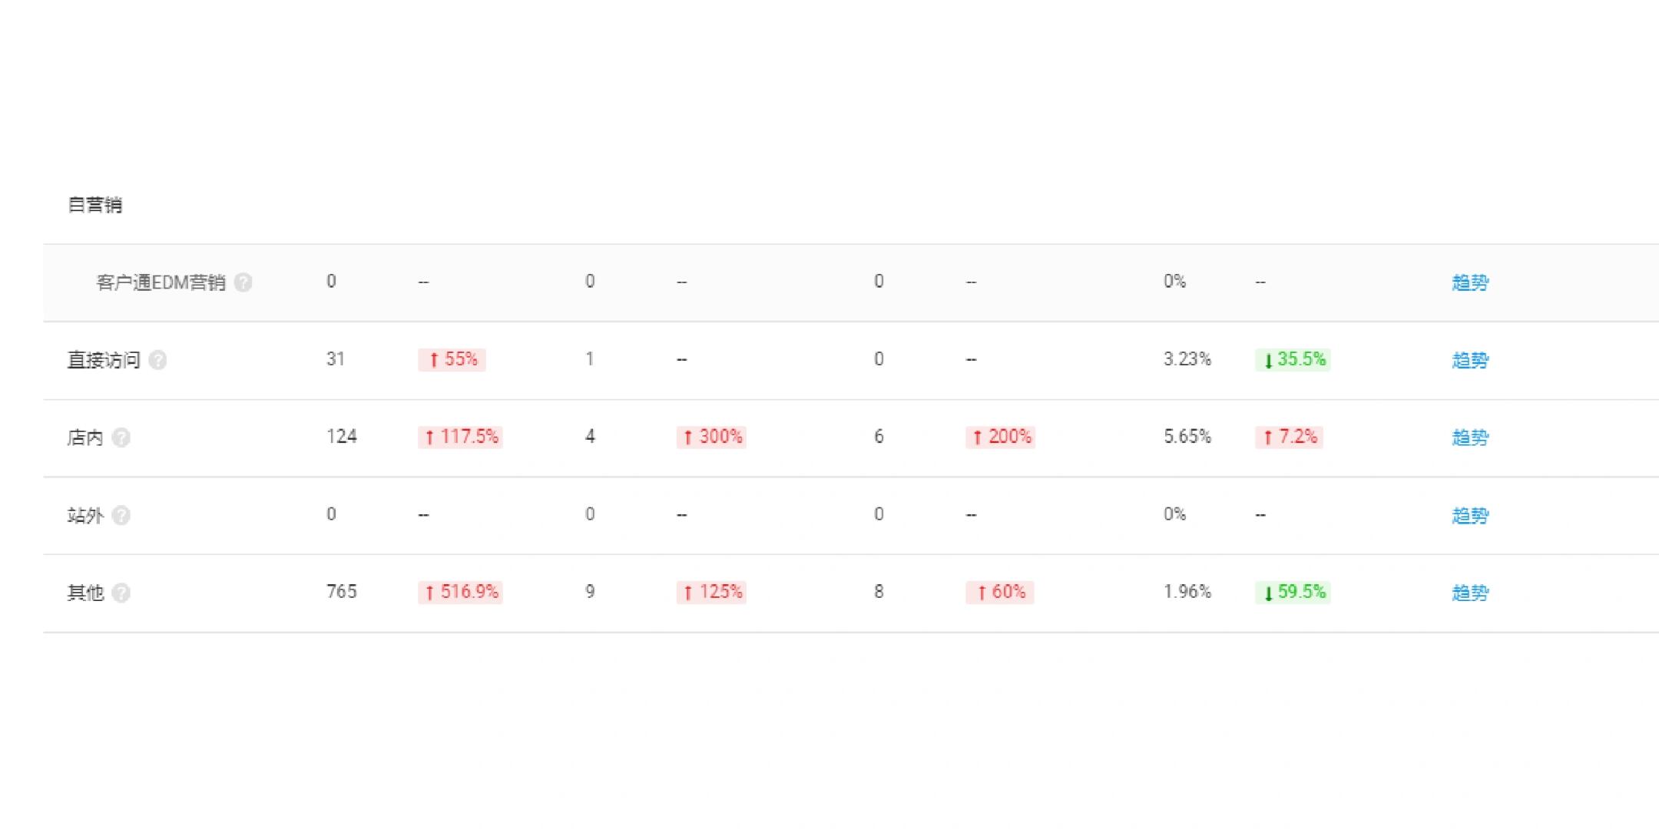
Task: Click the 516.9% increase badge
Action: pyautogui.click(x=461, y=592)
